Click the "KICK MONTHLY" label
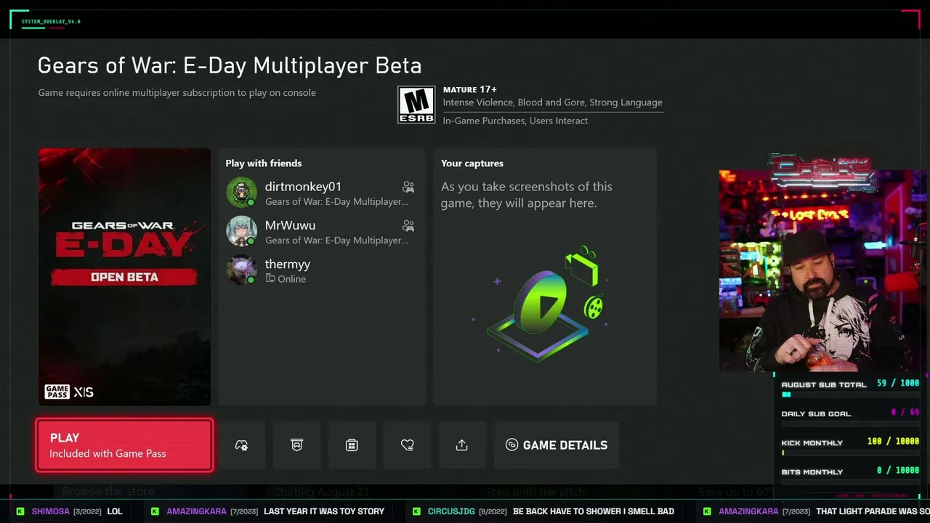Image resolution: width=930 pixels, height=523 pixels. point(812,443)
